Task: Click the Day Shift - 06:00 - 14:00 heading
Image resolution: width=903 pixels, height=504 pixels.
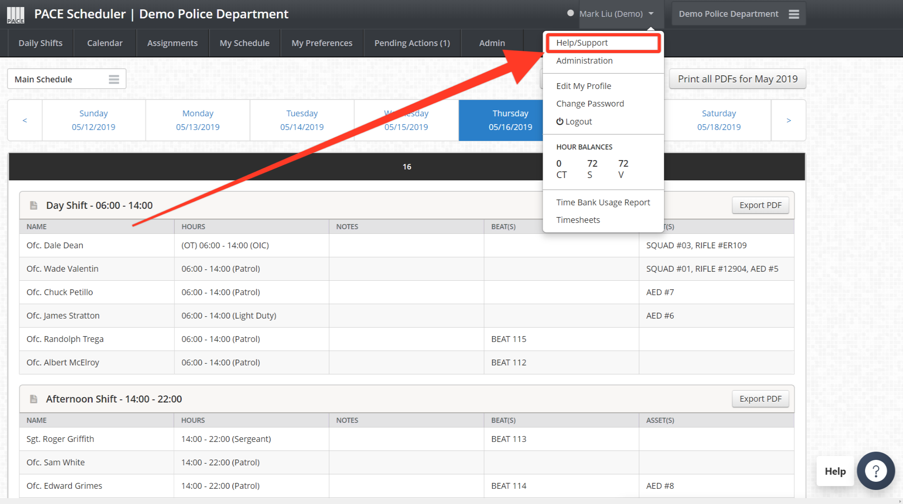Action: click(x=99, y=205)
